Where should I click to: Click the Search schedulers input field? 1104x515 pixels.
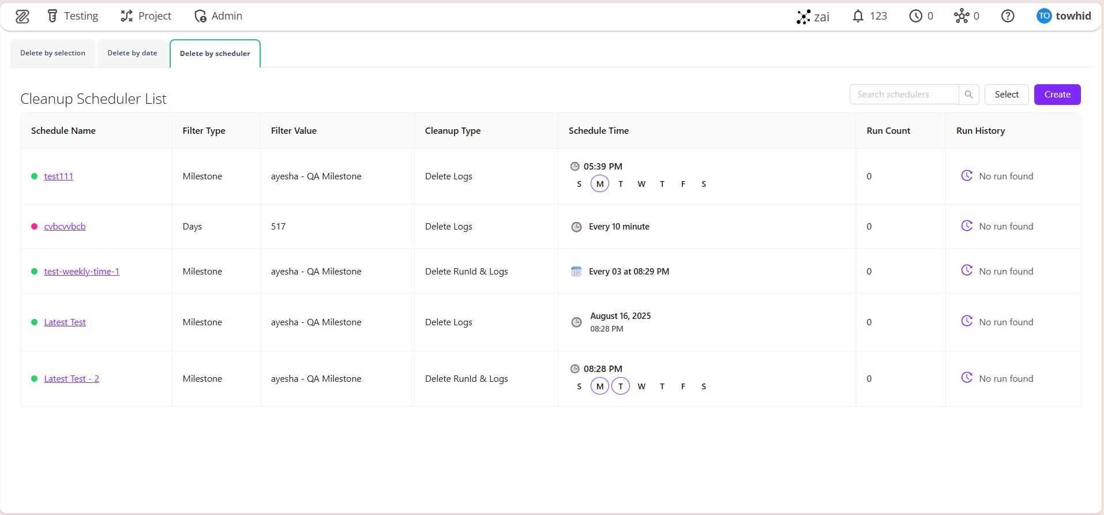(903, 95)
